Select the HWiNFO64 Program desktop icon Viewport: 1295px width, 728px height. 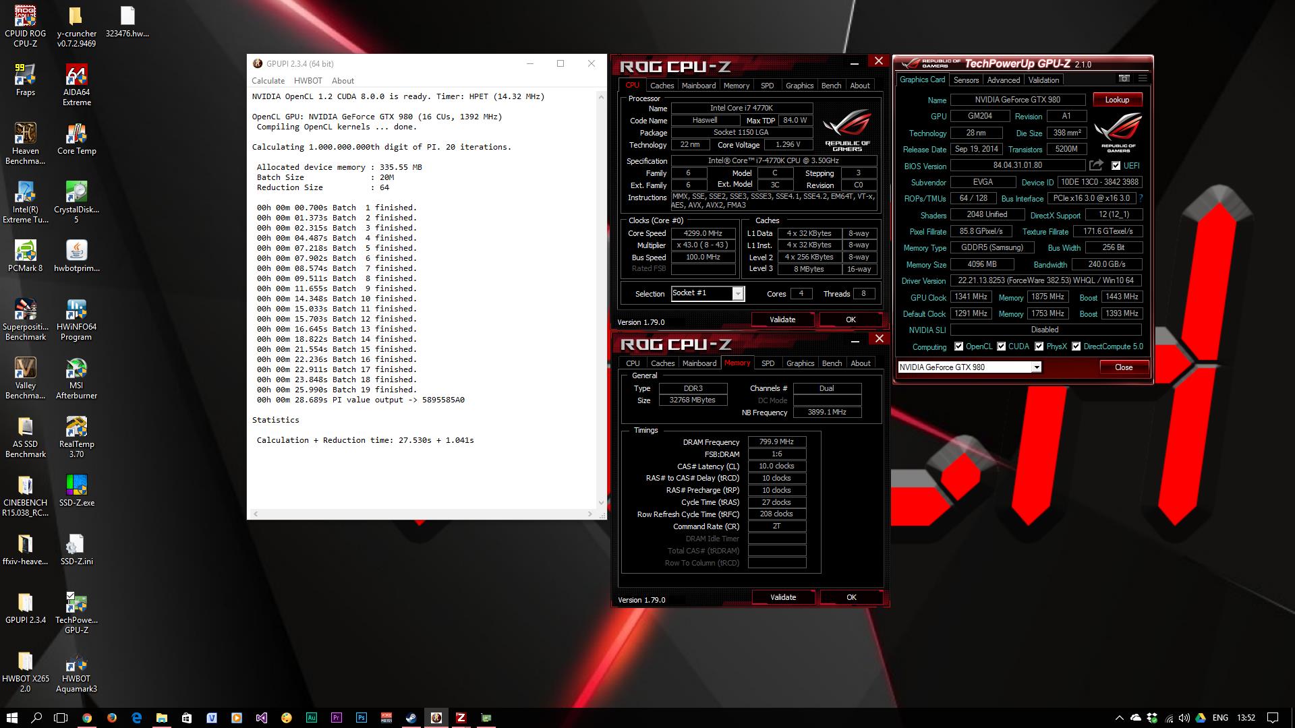tap(76, 320)
